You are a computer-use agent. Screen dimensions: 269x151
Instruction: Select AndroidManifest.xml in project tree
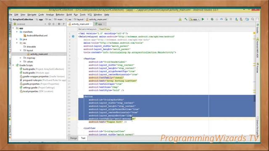[35, 36]
